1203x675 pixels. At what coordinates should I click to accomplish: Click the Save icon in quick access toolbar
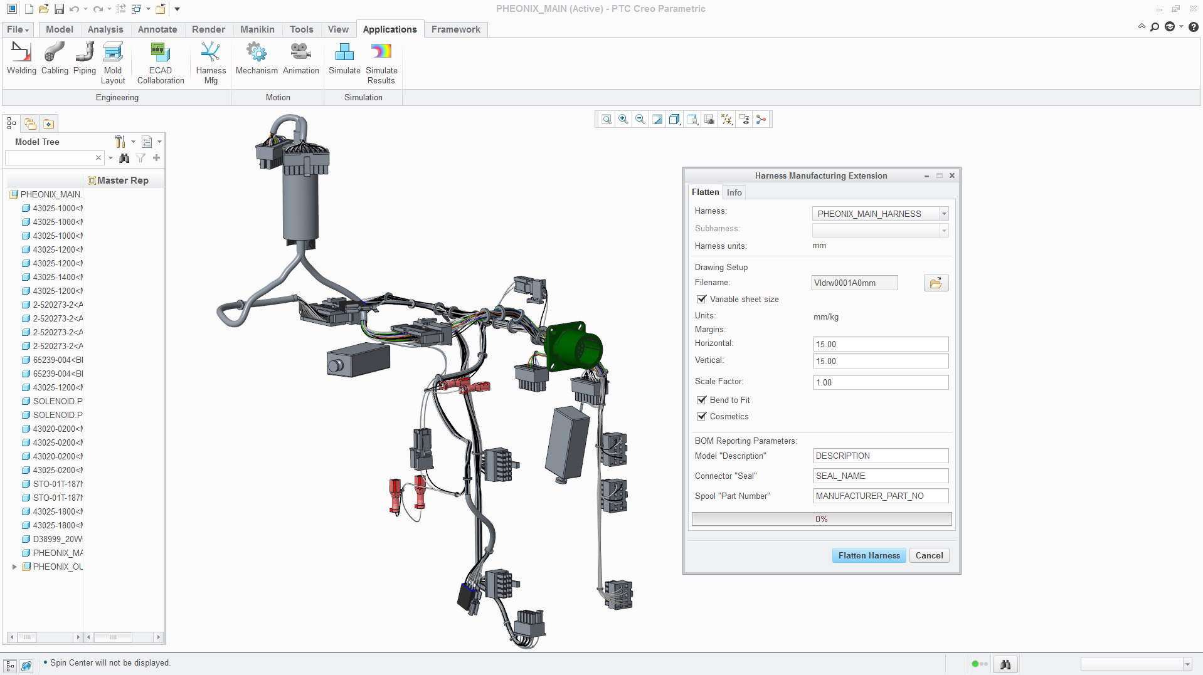[59, 9]
